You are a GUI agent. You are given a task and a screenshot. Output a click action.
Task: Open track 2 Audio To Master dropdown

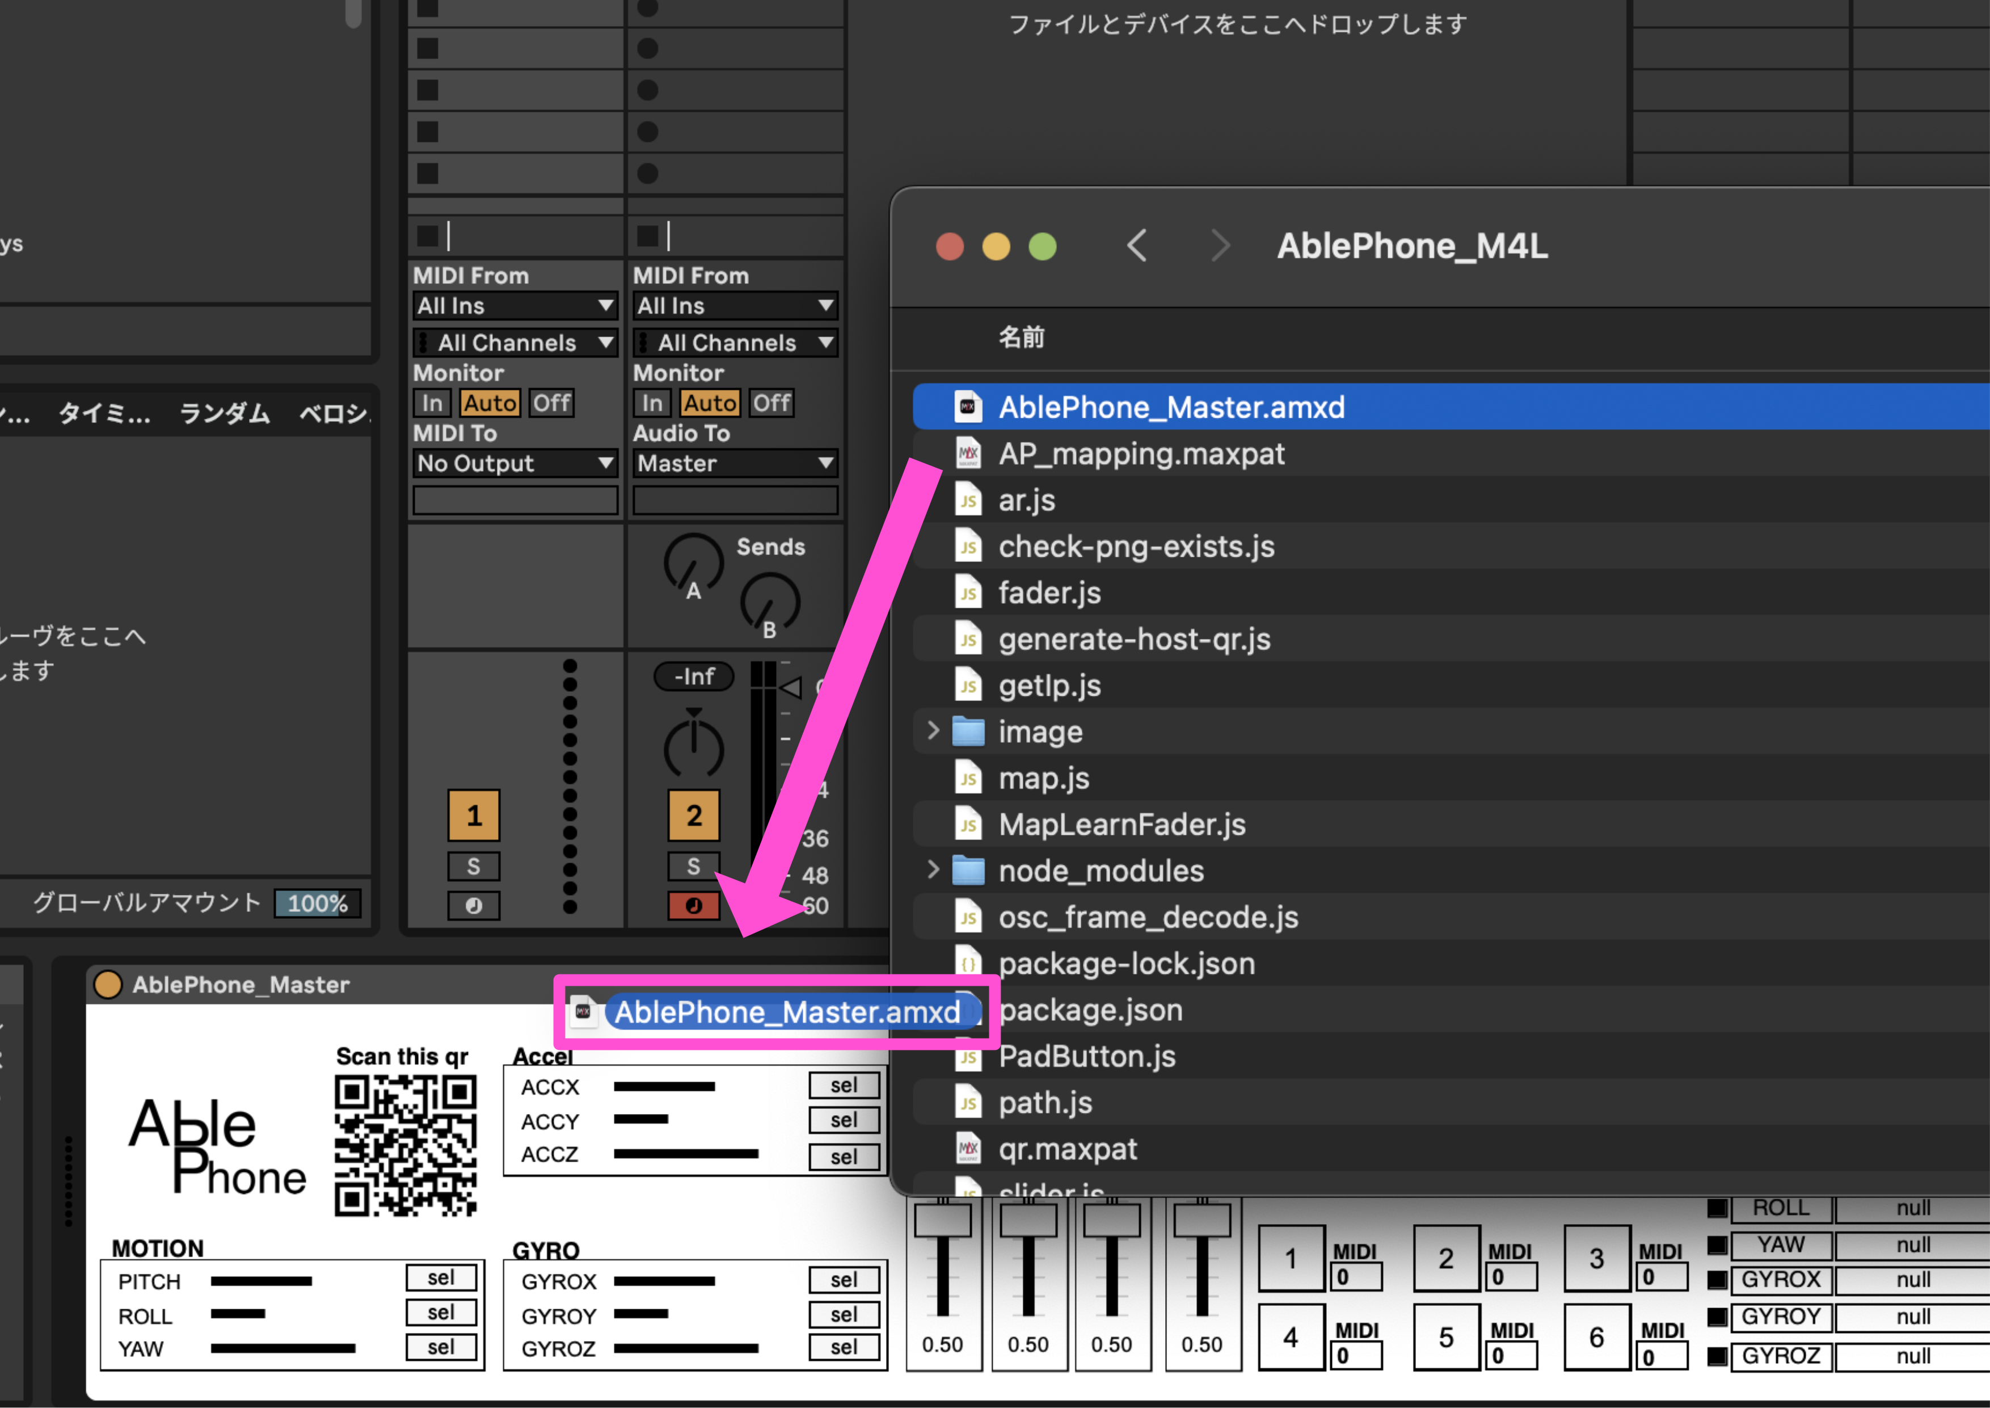point(736,463)
